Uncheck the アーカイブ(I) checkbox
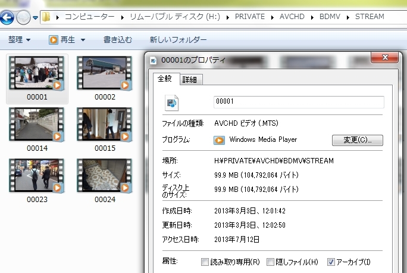Viewport: 407px width, 273px height. (x=331, y=262)
